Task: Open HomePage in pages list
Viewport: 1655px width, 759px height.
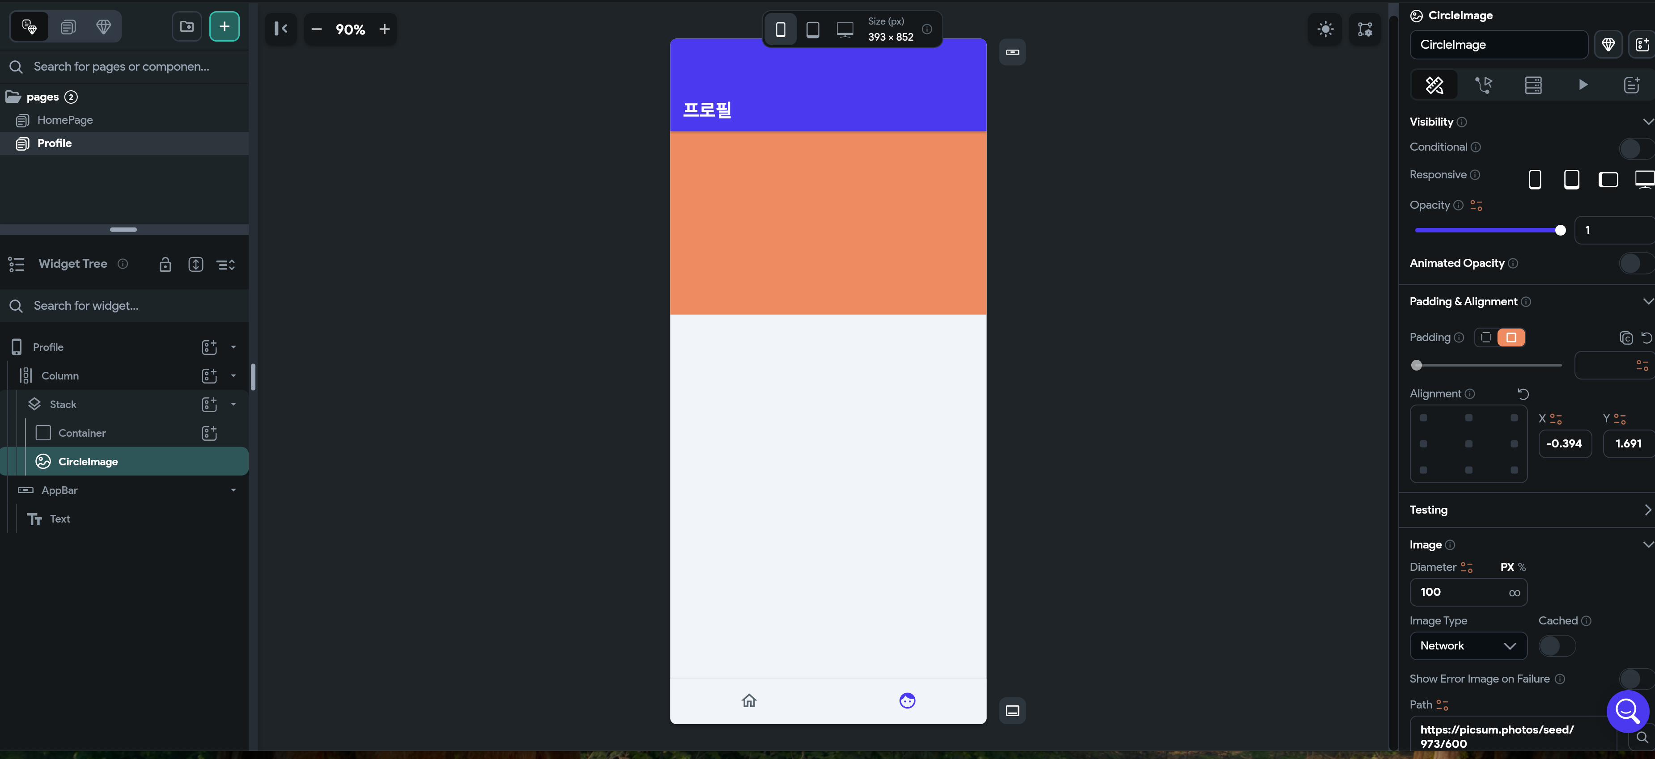Action: click(65, 120)
